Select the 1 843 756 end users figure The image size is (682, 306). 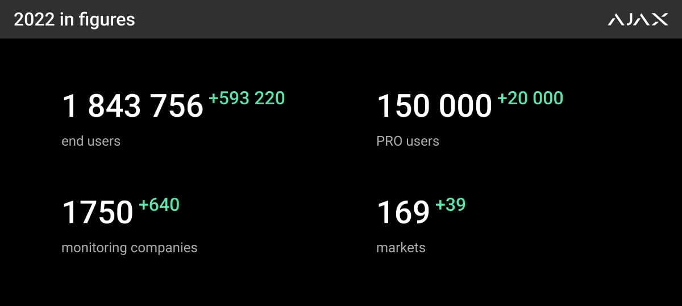(132, 106)
